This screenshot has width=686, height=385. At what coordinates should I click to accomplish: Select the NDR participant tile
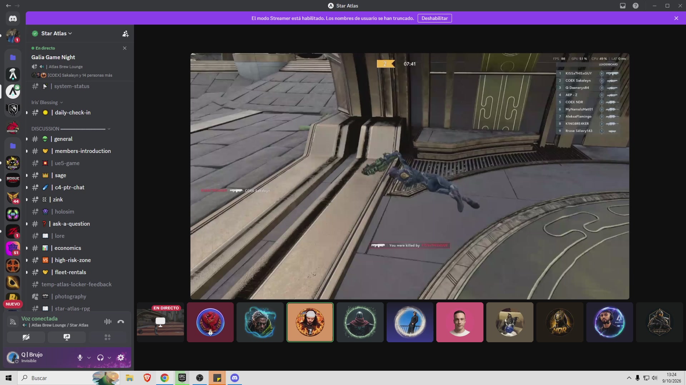click(x=560, y=322)
